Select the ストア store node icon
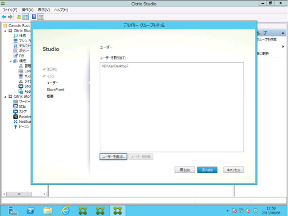Image resolution: width=288 pixels, height=216 pixels. [16, 112]
